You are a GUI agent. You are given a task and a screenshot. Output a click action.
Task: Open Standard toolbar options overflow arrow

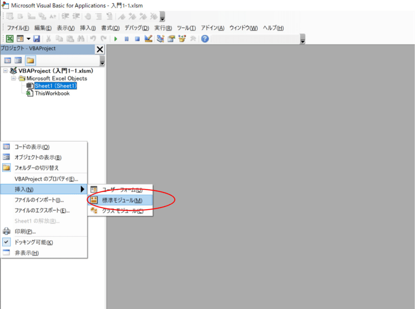(x=303, y=39)
